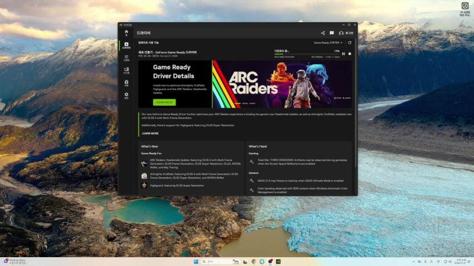Click the 'Game Ready For:' label
474x266 pixels.
151,154
